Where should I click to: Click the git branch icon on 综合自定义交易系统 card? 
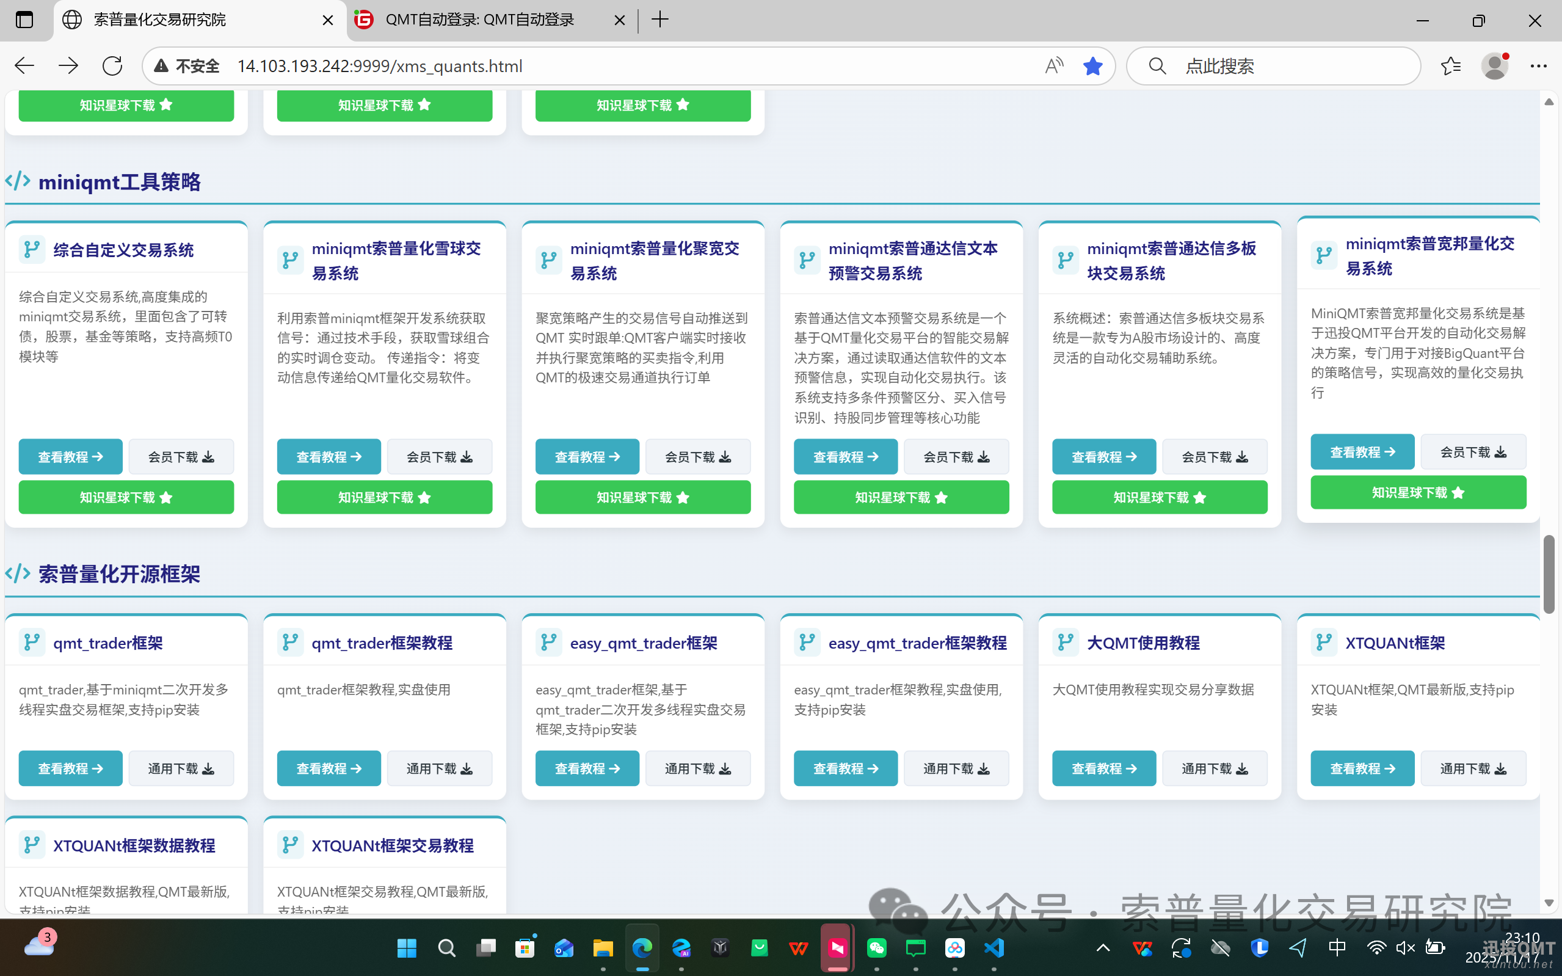coord(32,250)
